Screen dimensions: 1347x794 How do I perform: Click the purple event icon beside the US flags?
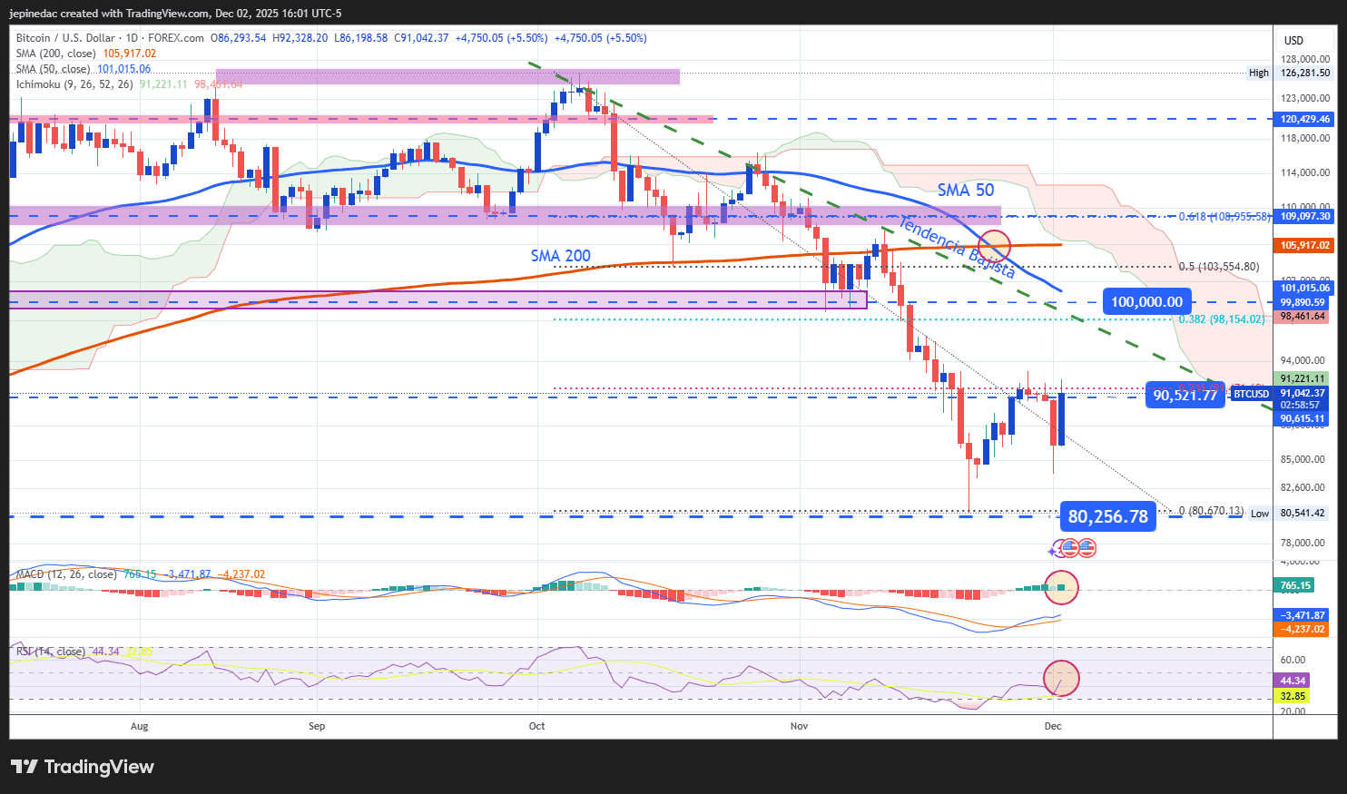pos(1055,550)
